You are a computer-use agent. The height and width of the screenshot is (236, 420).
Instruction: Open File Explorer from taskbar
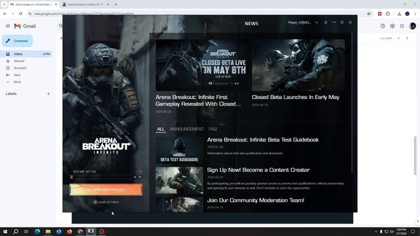tap(48, 231)
